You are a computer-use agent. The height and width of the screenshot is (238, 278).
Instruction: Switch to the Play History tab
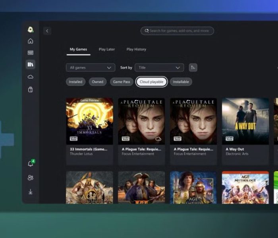(136, 50)
